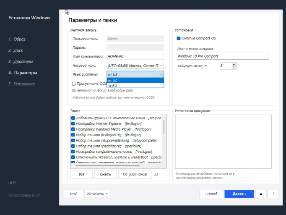Go back with the Назад button
This screenshot has width=286, height=215.
tap(211, 194)
